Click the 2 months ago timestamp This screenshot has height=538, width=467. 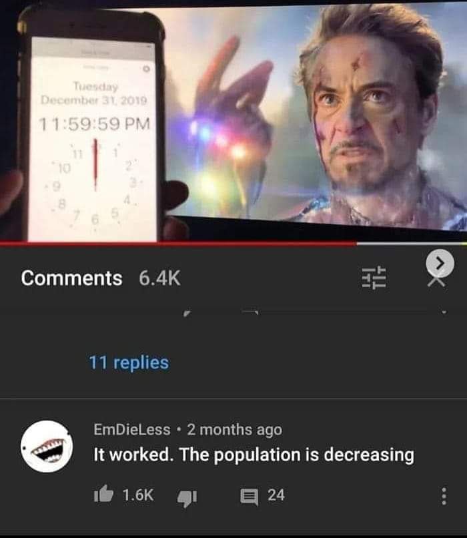tap(235, 430)
